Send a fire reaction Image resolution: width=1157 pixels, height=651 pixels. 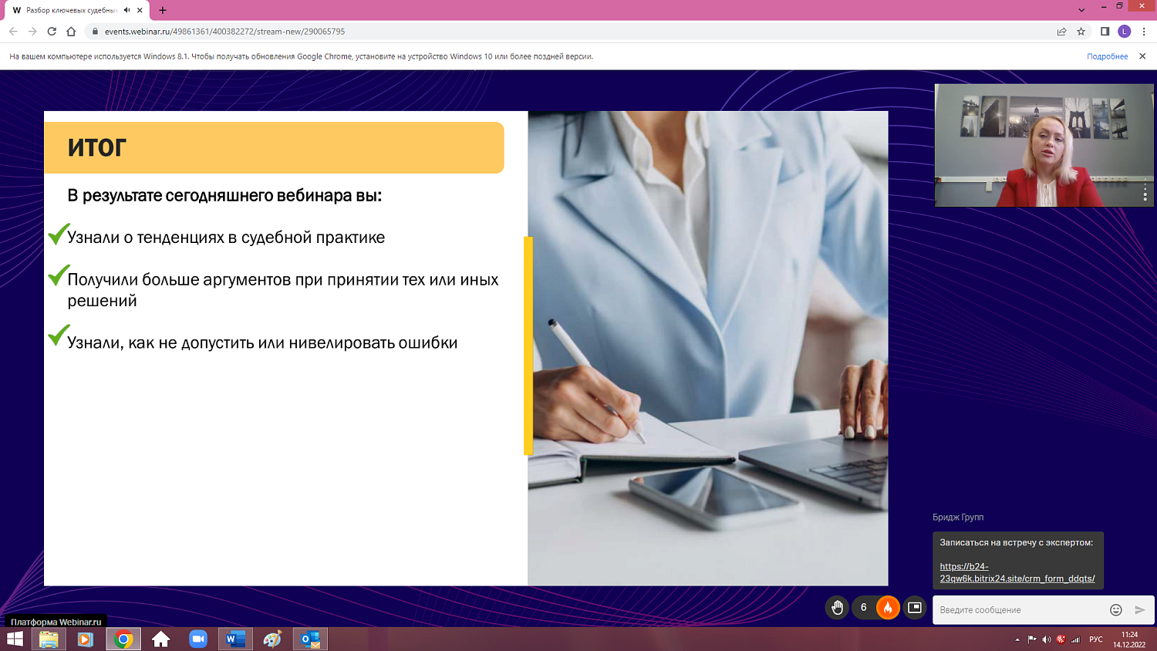pos(888,608)
